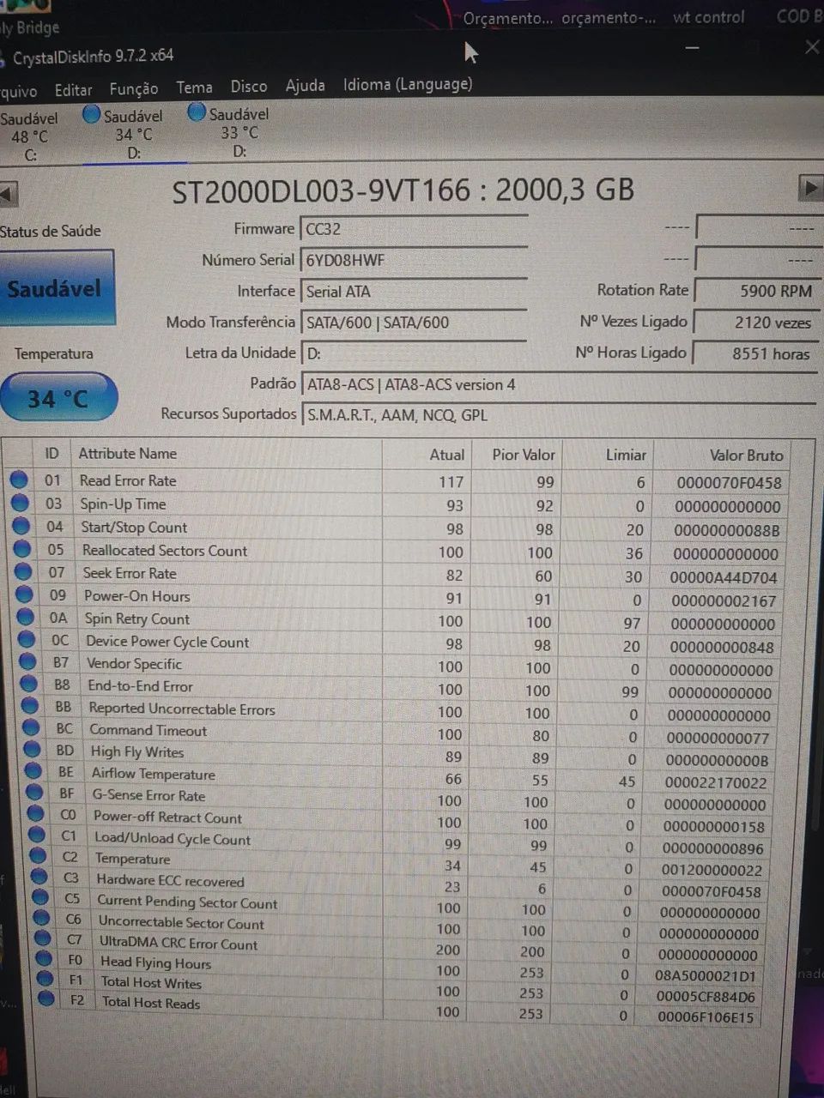Image resolution: width=824 pixels, height=1098 pixels.
Task: Open the Idioma (Language) menu
Action: 408,84
